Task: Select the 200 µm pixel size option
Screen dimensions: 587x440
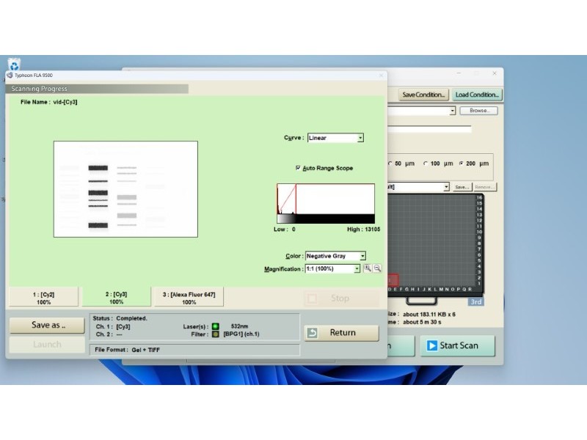Action: point(462,164)
